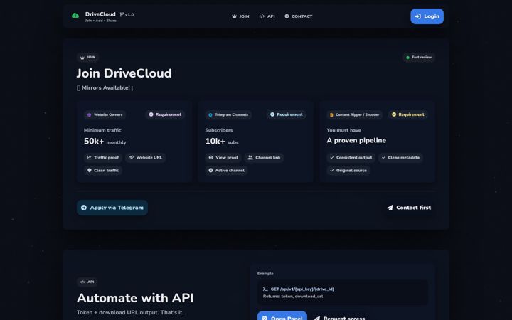
Task: Click the purple icon in Website Owners tag
Action: (x=89, y=114)
